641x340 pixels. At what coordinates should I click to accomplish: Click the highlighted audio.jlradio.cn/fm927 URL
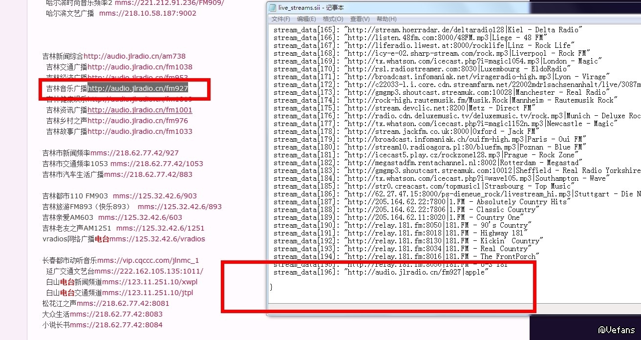(138, 88)
